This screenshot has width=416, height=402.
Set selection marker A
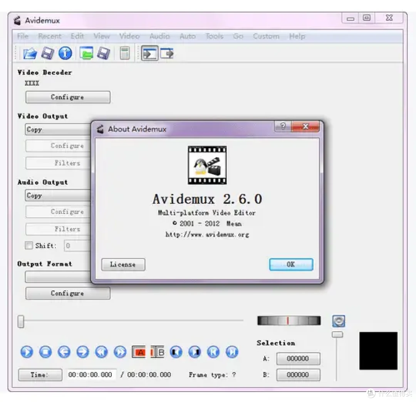coord(139,352)
